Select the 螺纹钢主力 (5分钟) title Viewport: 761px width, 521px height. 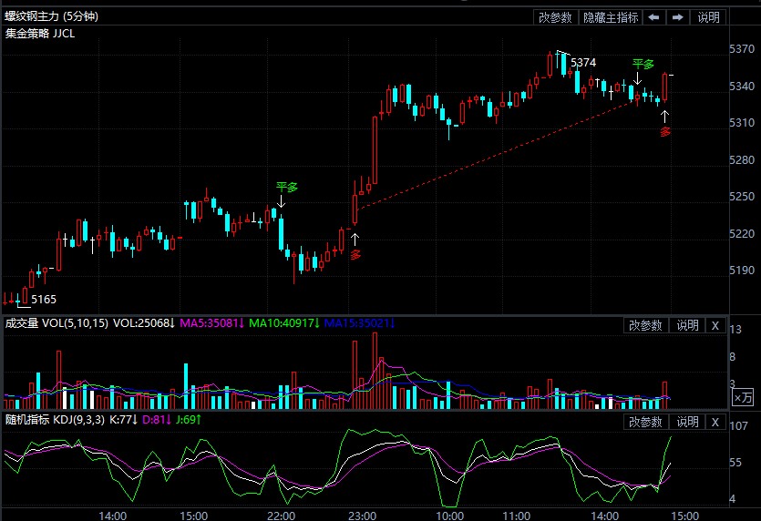51,16
